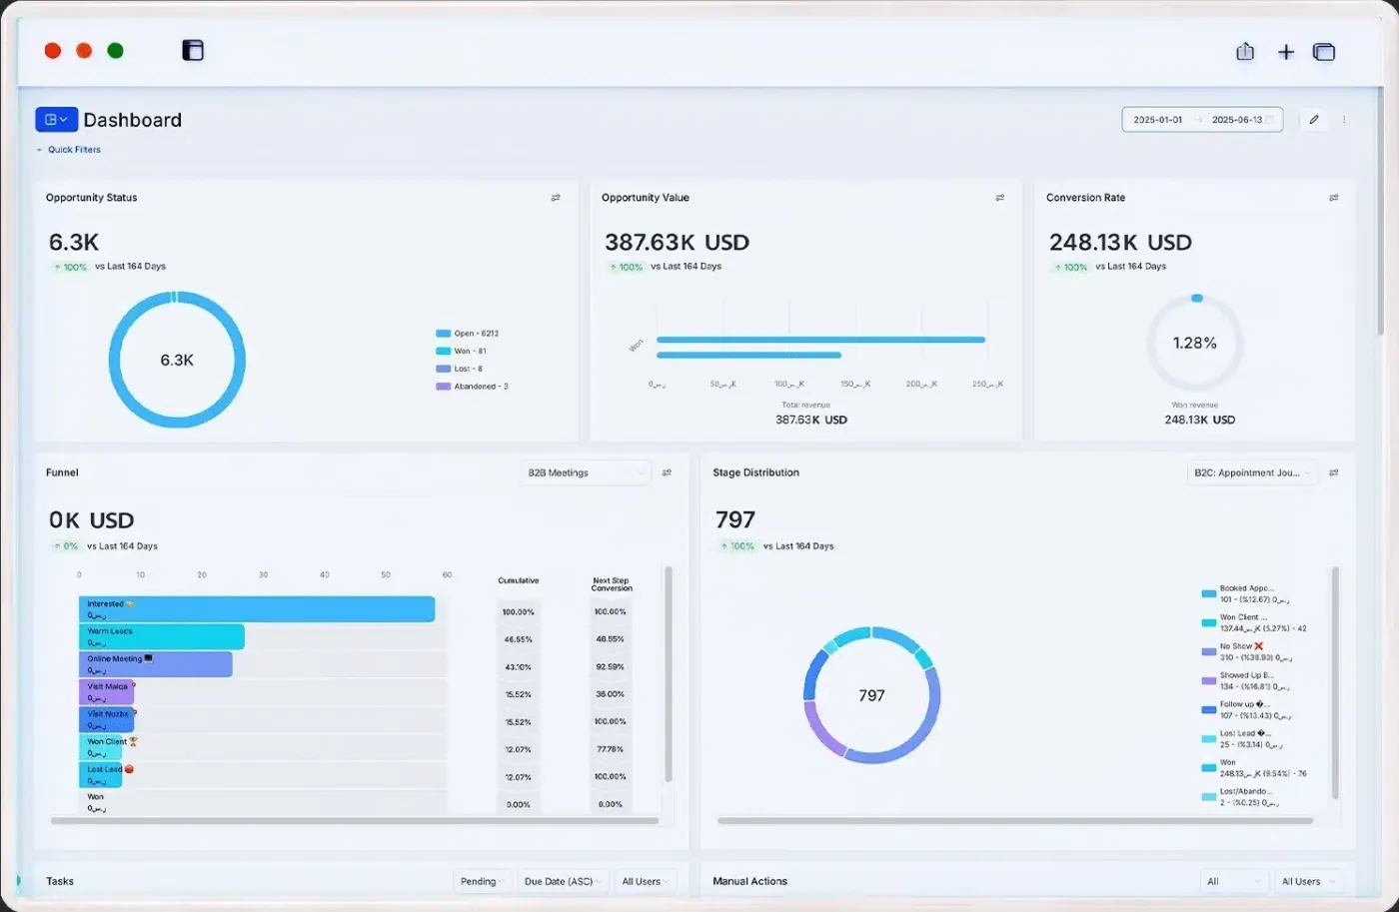The height and width of the screenshot is (912, 1399).
Task: Open a new tab with plus icon
Action: tap(1286, 52)
